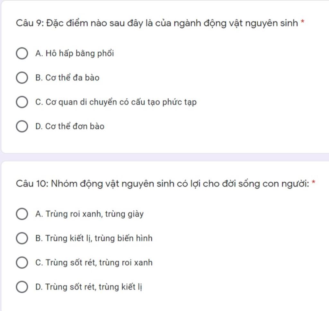Screen dimensions: 329x311
Task: Pick the radio circle beside 'D. Cơ thể đơn bào'
Action: coord(22,126)
